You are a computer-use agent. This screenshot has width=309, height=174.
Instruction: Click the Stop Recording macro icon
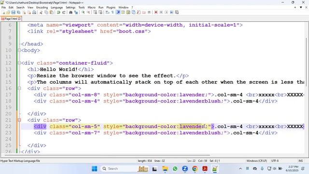(161, 12)
